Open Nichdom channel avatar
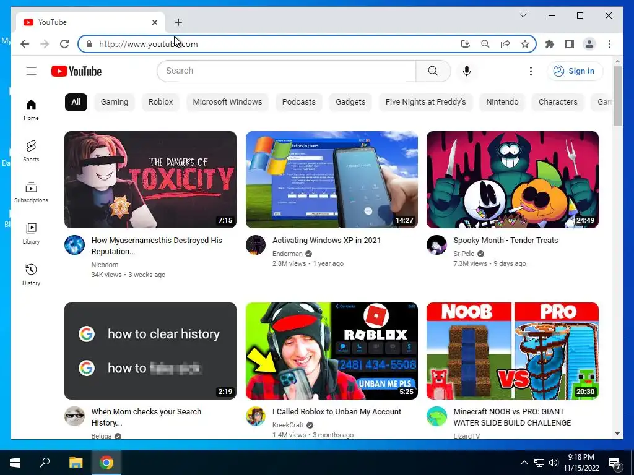Viewport: 634px width, 475px height. tap(75, 245)
